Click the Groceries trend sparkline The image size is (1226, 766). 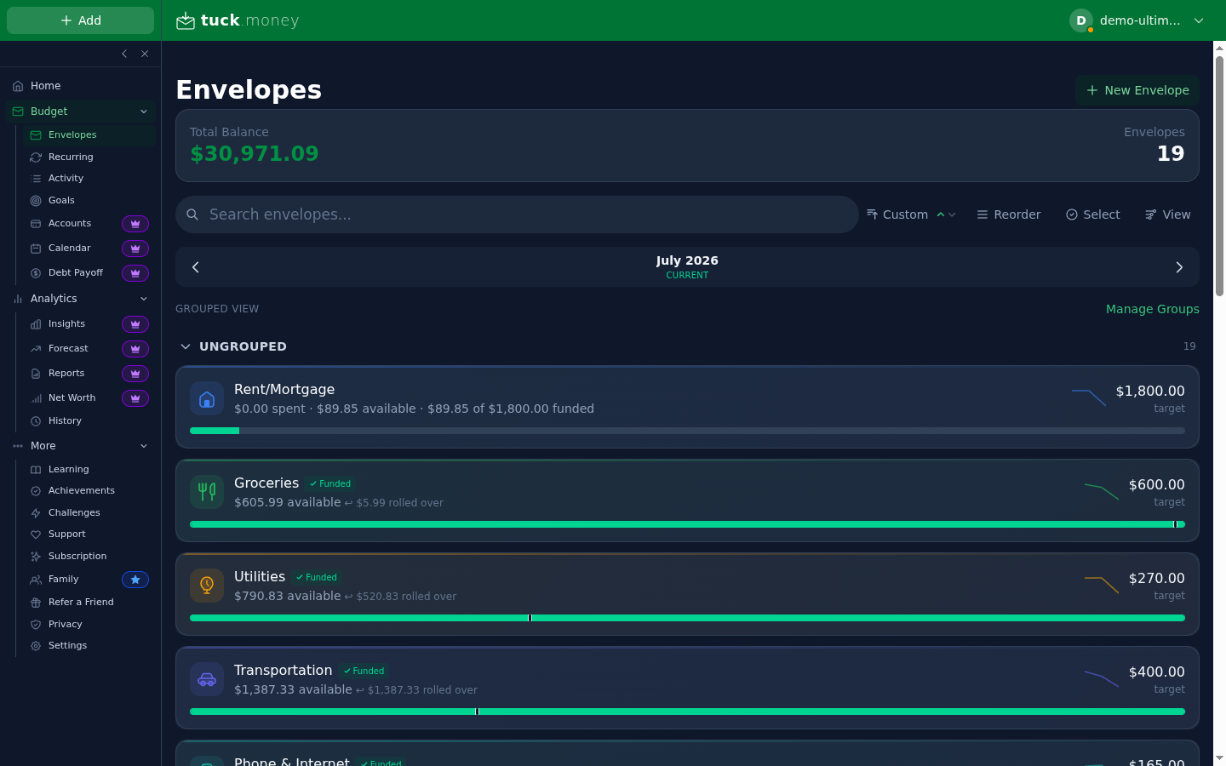[1101, 491]
